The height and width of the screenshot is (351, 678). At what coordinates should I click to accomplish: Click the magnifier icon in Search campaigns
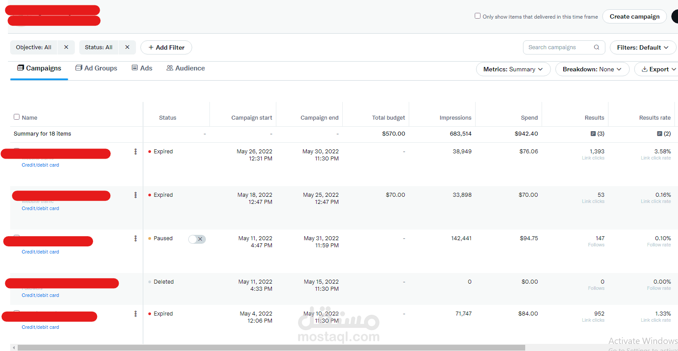pos(597,47)
